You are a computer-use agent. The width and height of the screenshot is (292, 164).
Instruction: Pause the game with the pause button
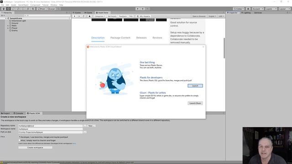(x=142, y=9)
